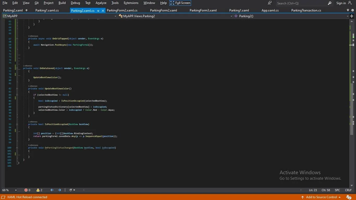The height and width of the screenshot is (200, 356).
Task: Open the Analyze menu
Action: [x=101, y=3]
